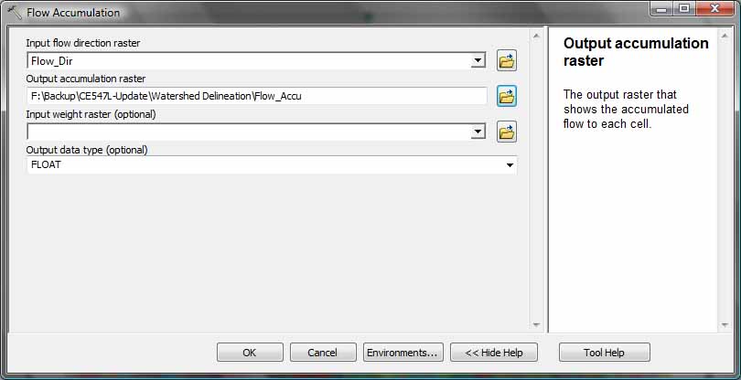Open the Flow_Dir input raster dropdown
741x380 pixels.
tap(478, 60)
